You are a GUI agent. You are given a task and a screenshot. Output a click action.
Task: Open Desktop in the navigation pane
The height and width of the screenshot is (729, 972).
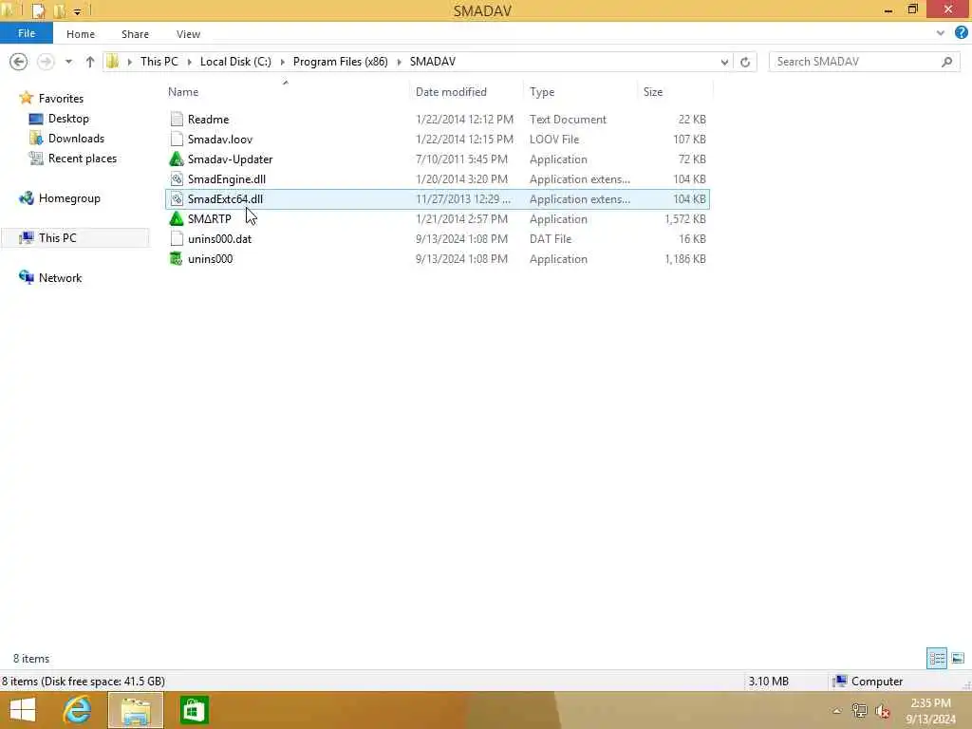click(68, 119)
